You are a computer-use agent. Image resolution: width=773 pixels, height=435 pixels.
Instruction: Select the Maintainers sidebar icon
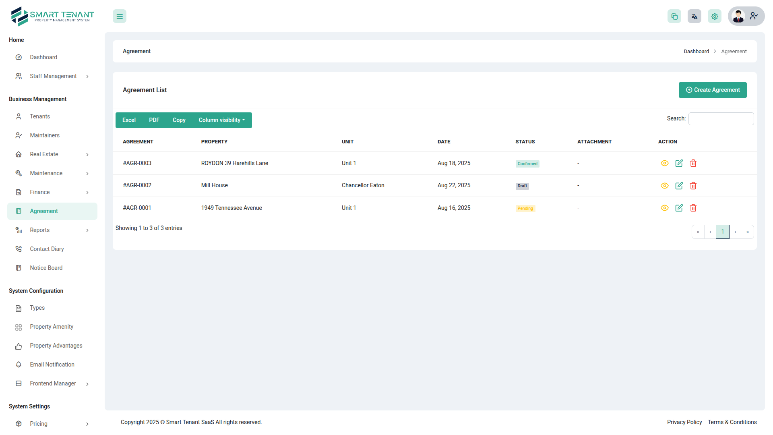point(19,135)
